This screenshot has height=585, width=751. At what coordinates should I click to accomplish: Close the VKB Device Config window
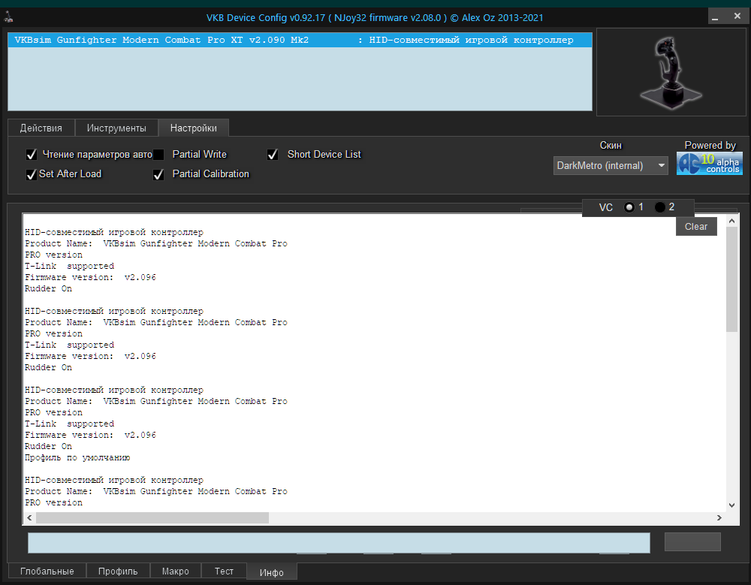click(x=737, y=17)
